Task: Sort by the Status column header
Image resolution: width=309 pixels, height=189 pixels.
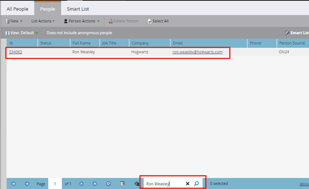Action: 54,43
